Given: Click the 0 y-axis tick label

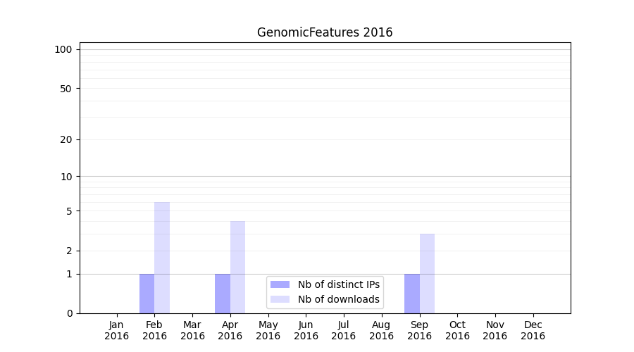Looking at the screenshot, I should (69, 313).
